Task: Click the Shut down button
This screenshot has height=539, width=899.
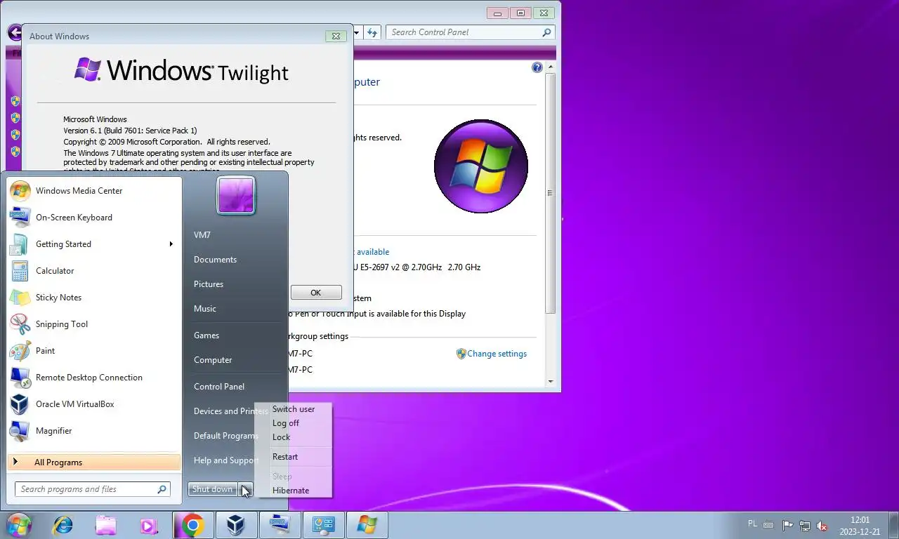Action: pos(213,489)
